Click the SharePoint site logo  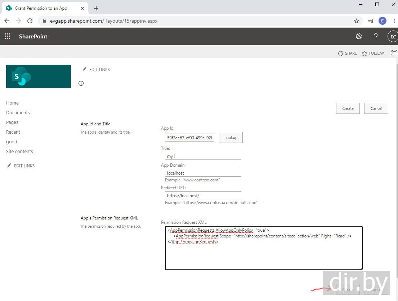(x=39, y=77)
